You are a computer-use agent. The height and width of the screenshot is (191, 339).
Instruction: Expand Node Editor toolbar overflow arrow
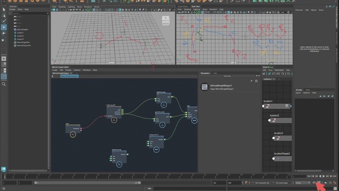[292, 74]
